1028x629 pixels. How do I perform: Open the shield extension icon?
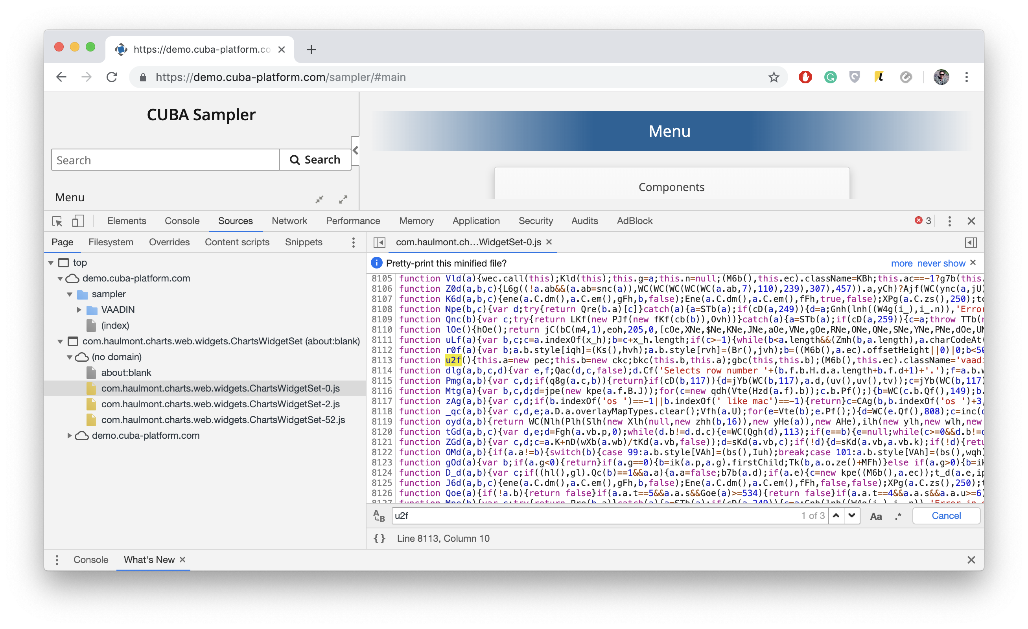tap(855, 77)
